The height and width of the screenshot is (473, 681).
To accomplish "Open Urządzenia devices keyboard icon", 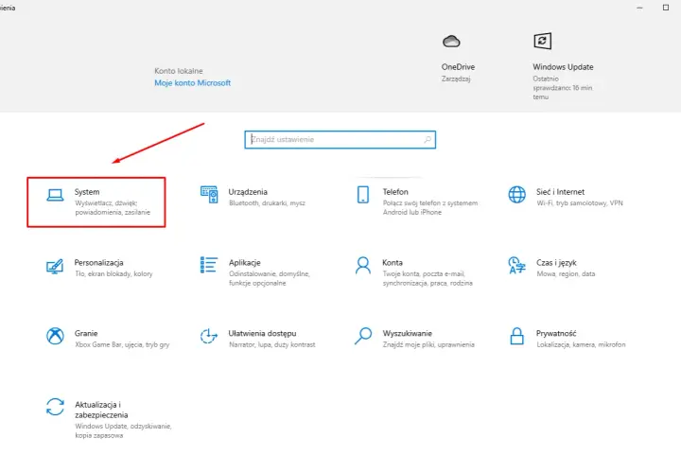I will pos(209,195).
